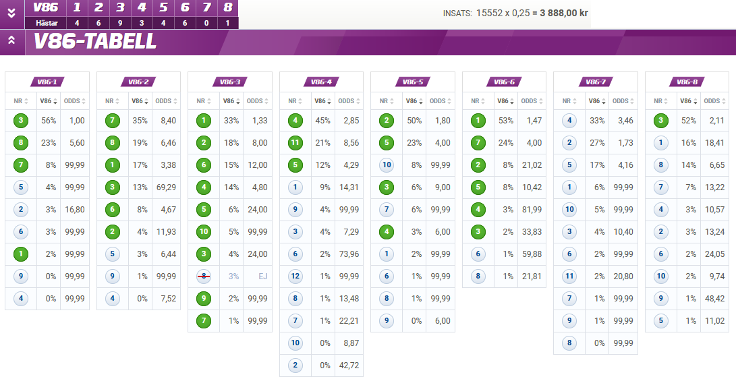Click EJ odds for scratched horse in V86-3

(263, 276)
